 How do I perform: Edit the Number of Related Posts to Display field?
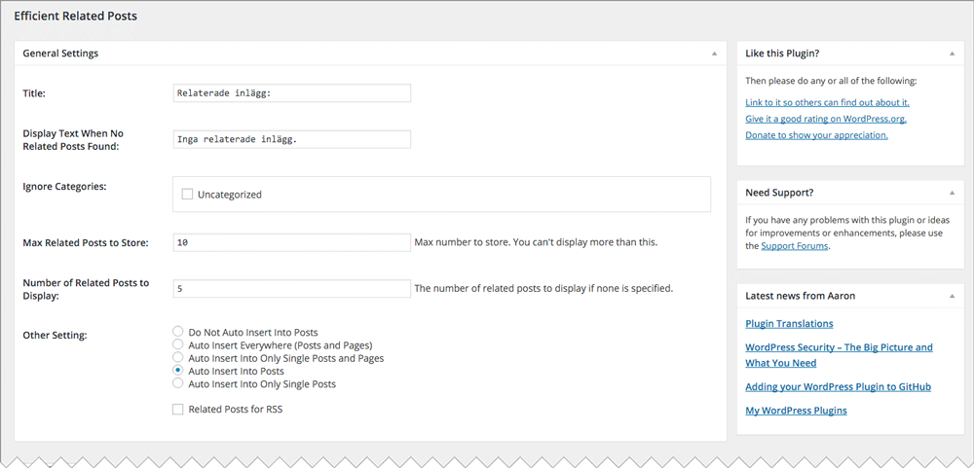(292, 289)
